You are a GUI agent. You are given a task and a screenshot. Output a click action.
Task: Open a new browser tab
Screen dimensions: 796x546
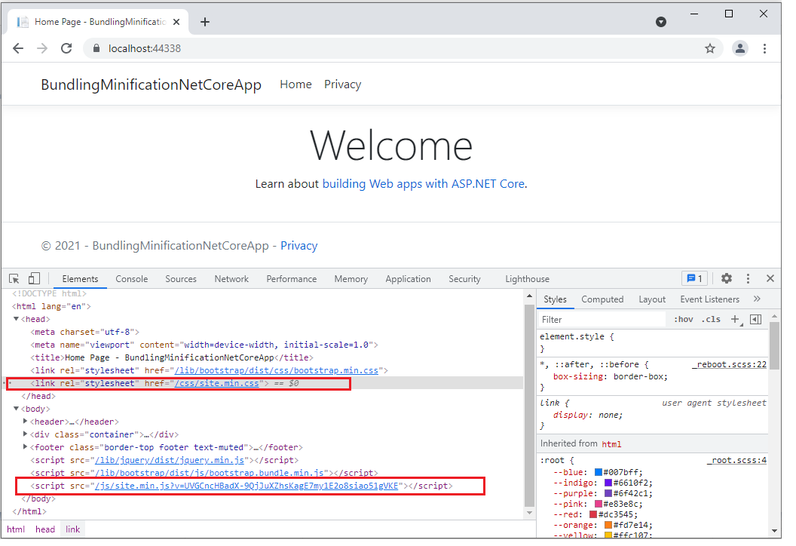click(x=205, y=22)
